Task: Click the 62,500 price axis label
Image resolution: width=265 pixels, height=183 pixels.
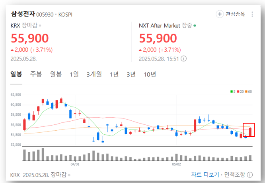Action: point(16,95)
